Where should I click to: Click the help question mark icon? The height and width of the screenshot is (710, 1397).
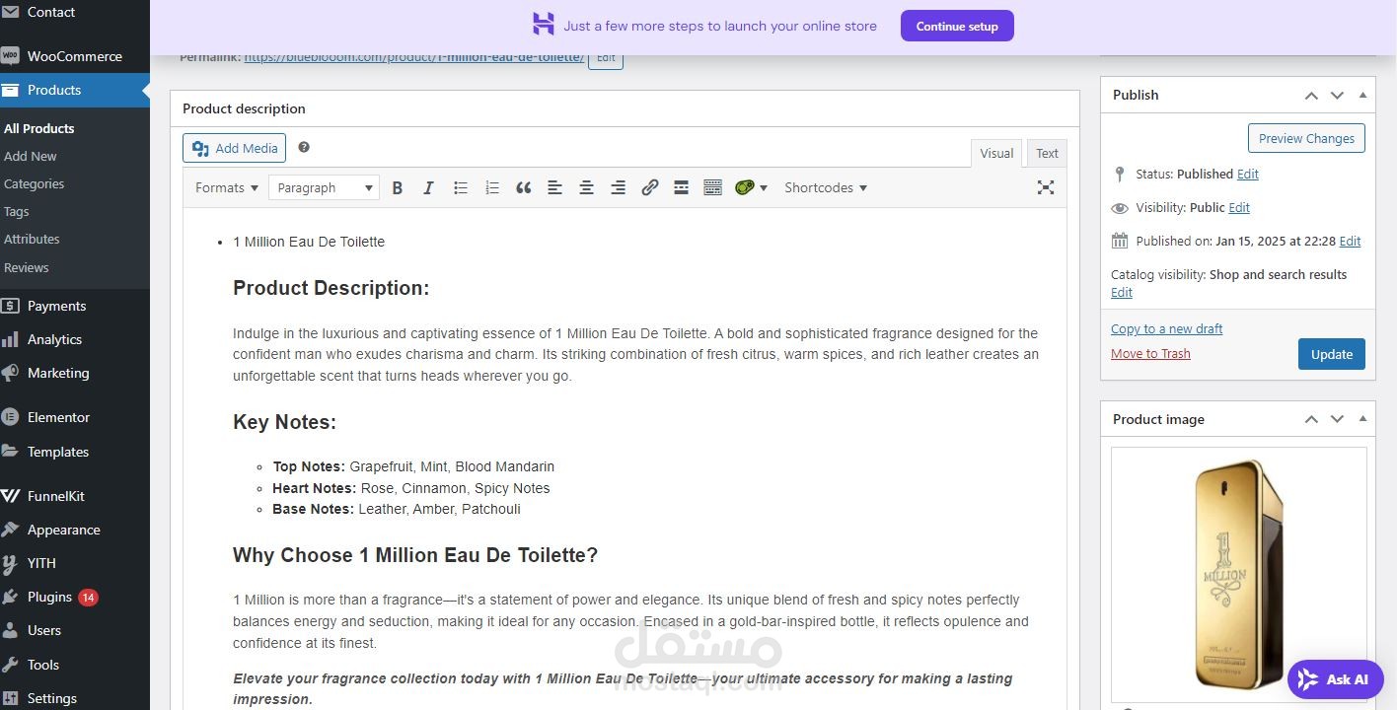304,147
